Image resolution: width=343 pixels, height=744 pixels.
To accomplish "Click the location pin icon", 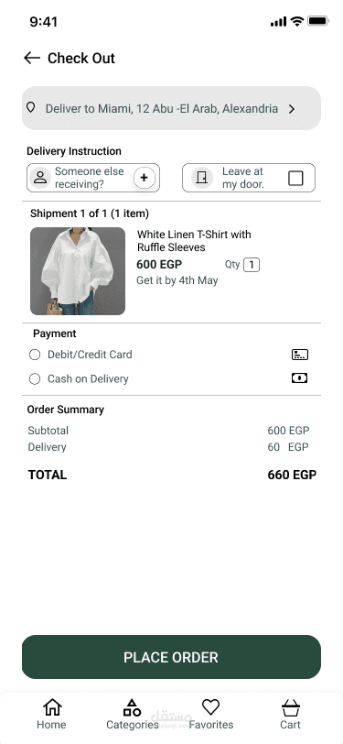I will pos(31,108).
